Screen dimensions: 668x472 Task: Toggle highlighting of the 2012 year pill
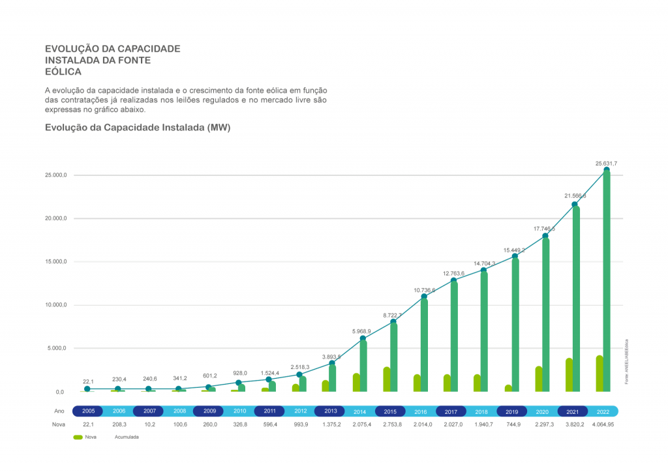(299, 411)
